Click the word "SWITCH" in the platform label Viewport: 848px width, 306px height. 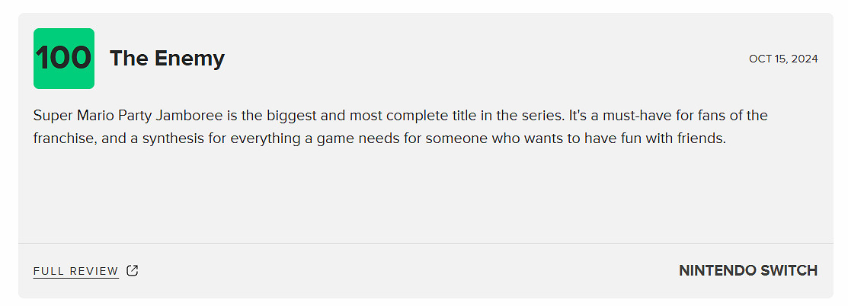pos(789,270)
